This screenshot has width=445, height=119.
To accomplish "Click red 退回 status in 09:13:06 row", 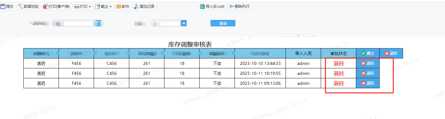I will pyautogui.click(x=338, y=83).
